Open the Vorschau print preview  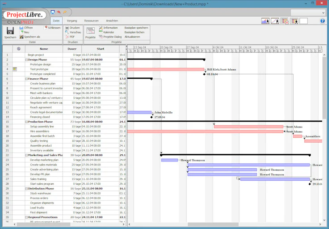pos(73,32)
